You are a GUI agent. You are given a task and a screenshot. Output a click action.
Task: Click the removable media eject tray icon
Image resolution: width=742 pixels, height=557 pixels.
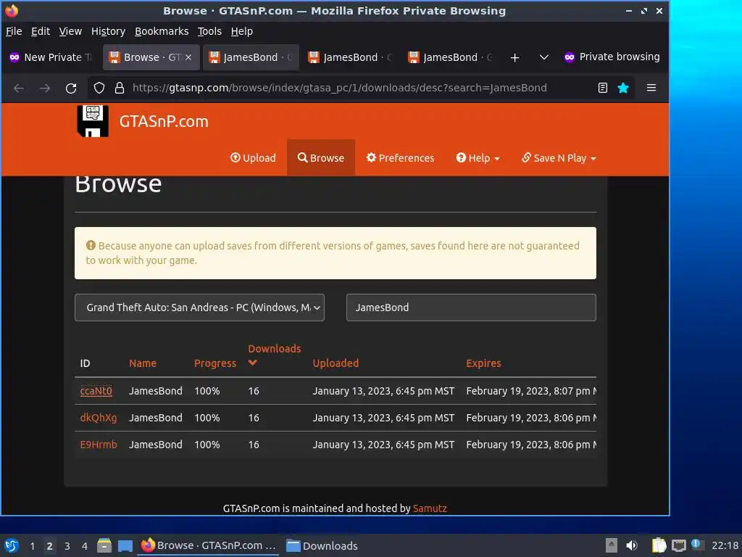point(612,545)
